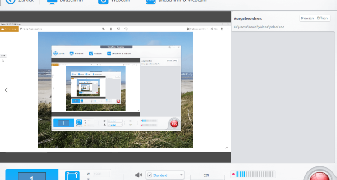The width and height of the screenshot is (337, 180).
Task: Click the speaker icon in nested preview window
Action: point(104,121)
